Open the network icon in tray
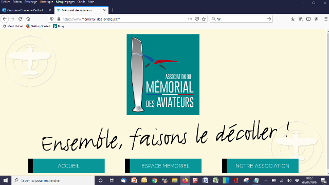The image size is (329, 185). point(282,180)
